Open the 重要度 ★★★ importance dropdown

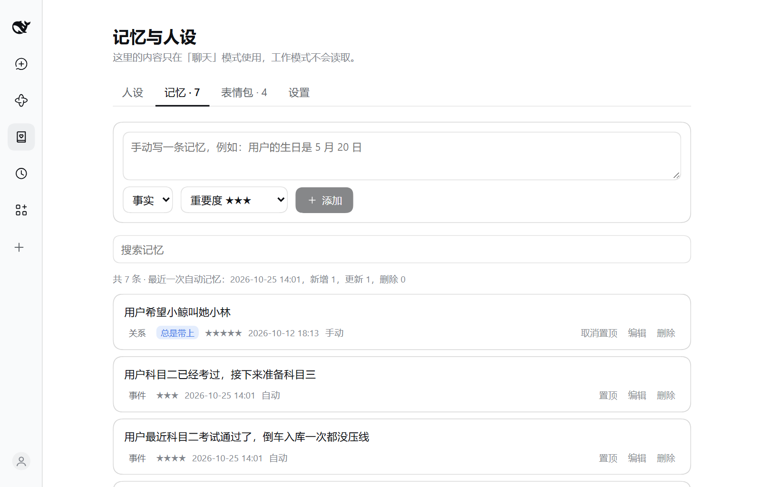tap(234, 200)
